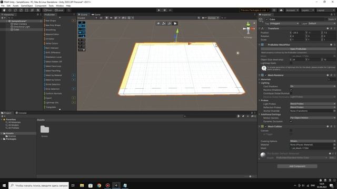Open the Component menu
The width and height of the screenshot is (337, 189).
41,6
